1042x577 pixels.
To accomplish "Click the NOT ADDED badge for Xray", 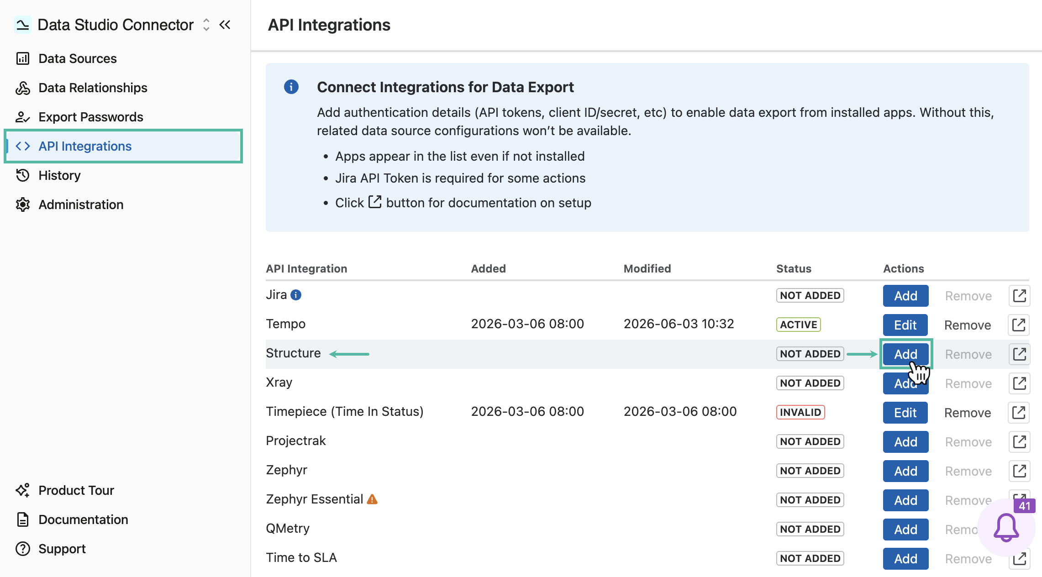I will 810,383.
